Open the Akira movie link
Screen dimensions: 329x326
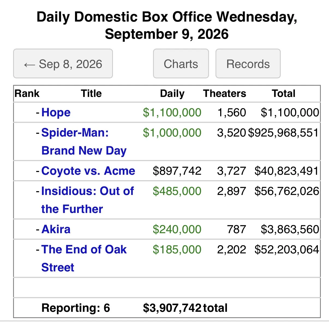(x=56, y=229)
